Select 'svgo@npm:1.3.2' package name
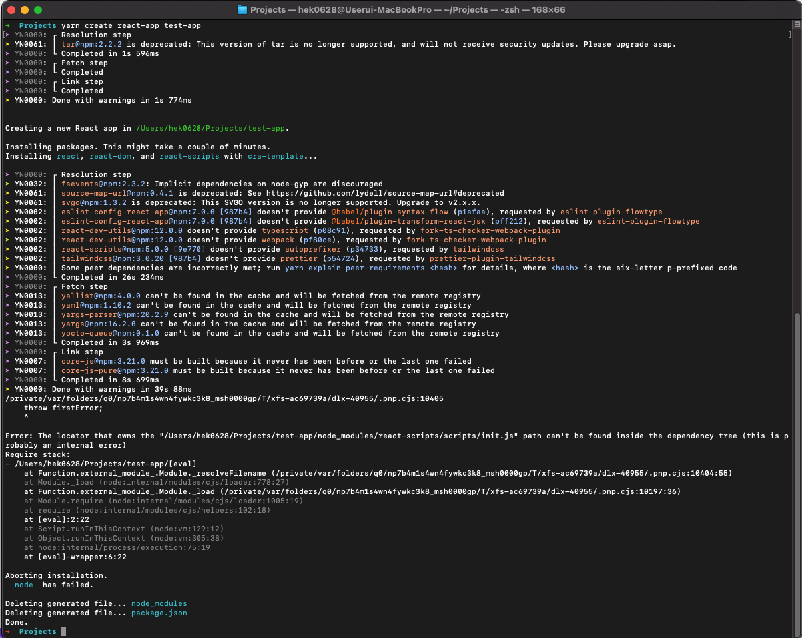Viewport: 802px width, 638px height. point(94,202)
